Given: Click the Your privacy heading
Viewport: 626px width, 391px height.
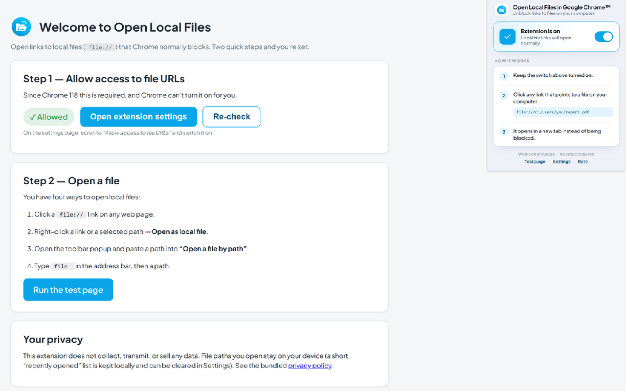Looking at the screenshot, I should 53,340.
